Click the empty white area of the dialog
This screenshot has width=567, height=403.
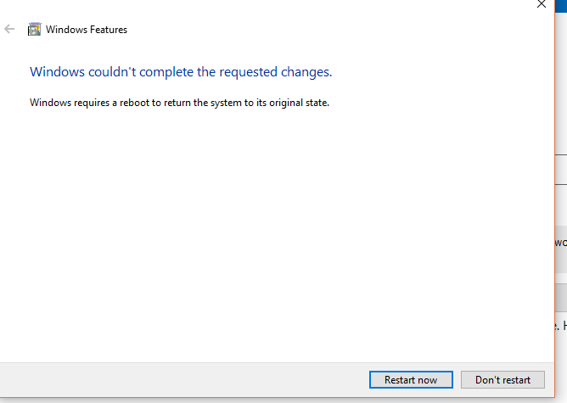(275, 232)
